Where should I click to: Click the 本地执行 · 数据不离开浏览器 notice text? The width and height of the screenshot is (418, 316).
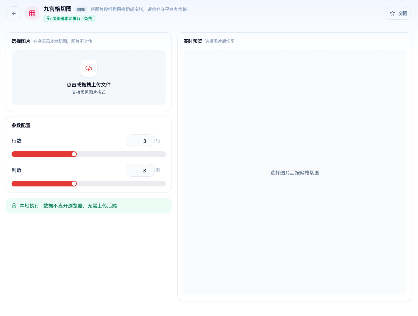tap(68, 206)
